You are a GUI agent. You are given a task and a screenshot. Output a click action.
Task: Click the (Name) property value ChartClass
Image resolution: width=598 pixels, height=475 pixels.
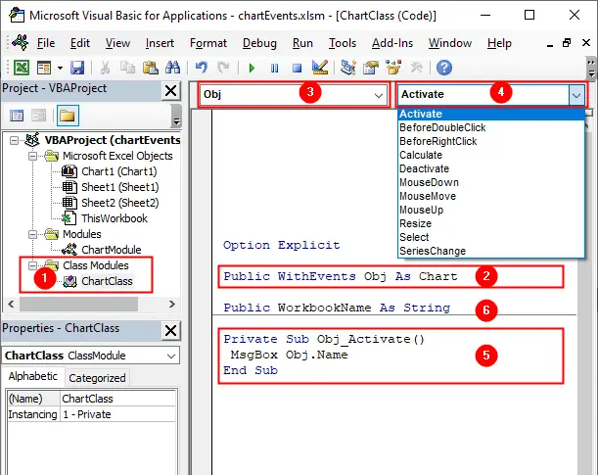(117, 399)
